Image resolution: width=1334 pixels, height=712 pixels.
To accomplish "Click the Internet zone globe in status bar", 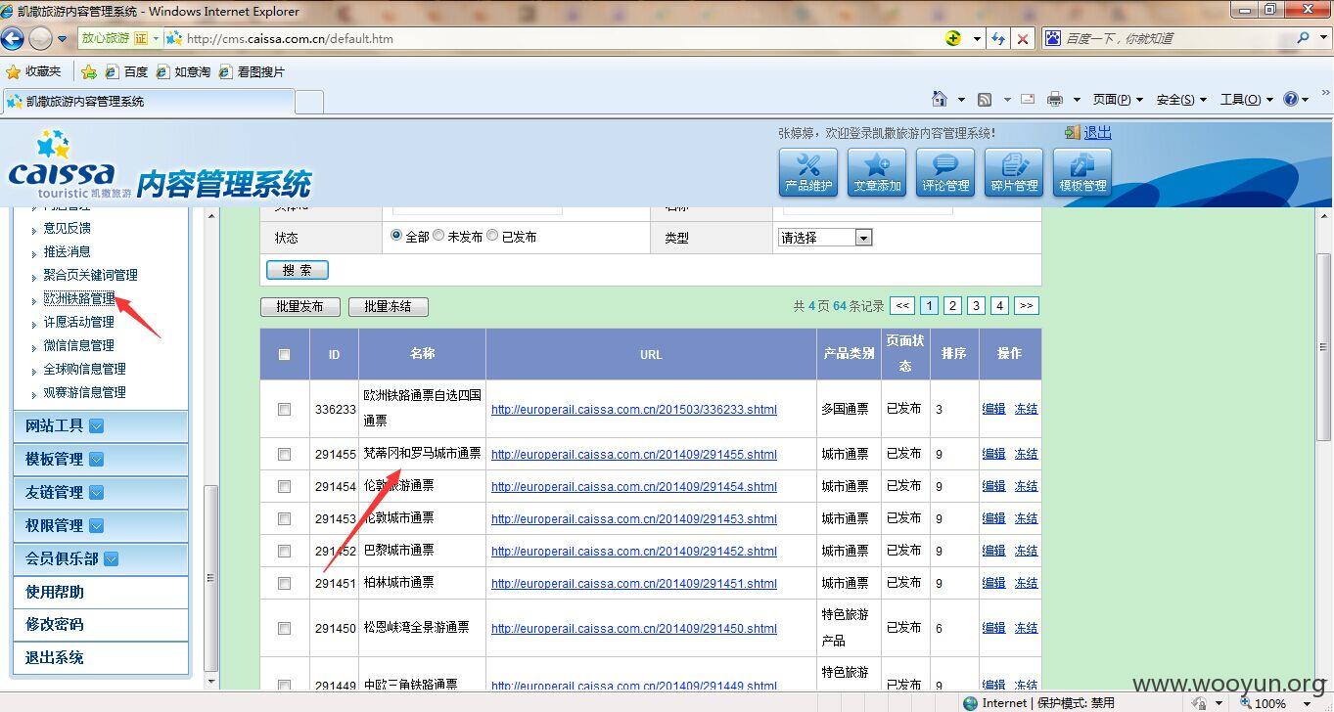I will pyautogui.click(x=970, y=702).
